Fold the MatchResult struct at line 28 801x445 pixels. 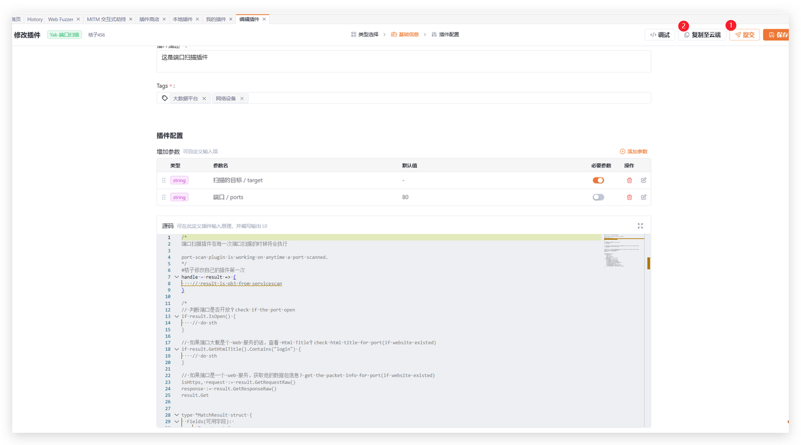pos(177,415)
